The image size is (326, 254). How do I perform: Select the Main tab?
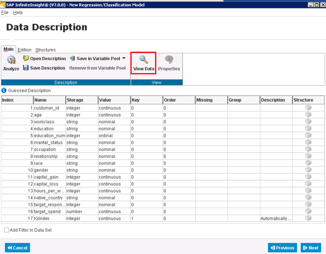tap(8, 49)
